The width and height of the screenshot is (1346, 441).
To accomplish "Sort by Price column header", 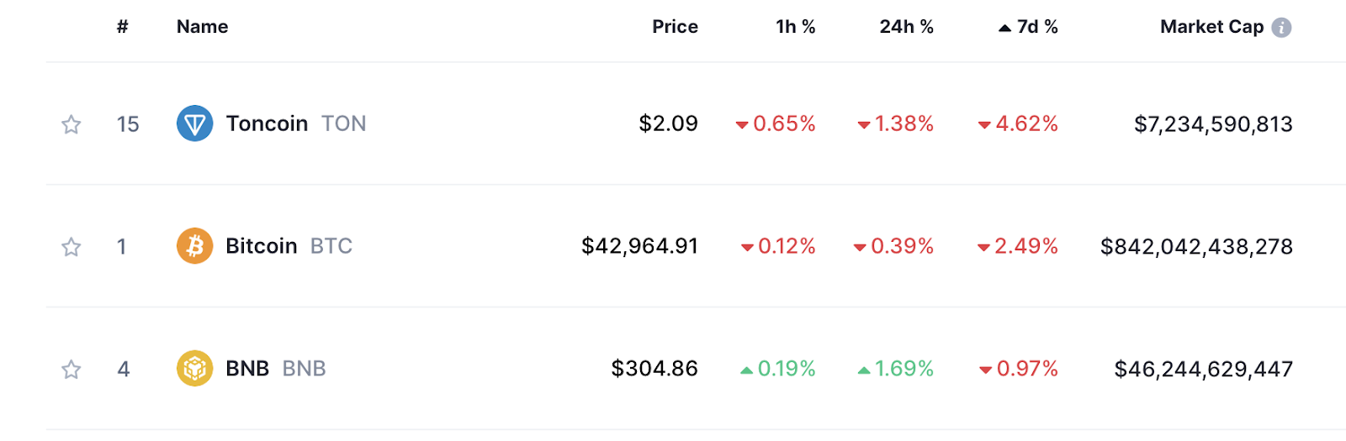I will click(x=675, y=27).
